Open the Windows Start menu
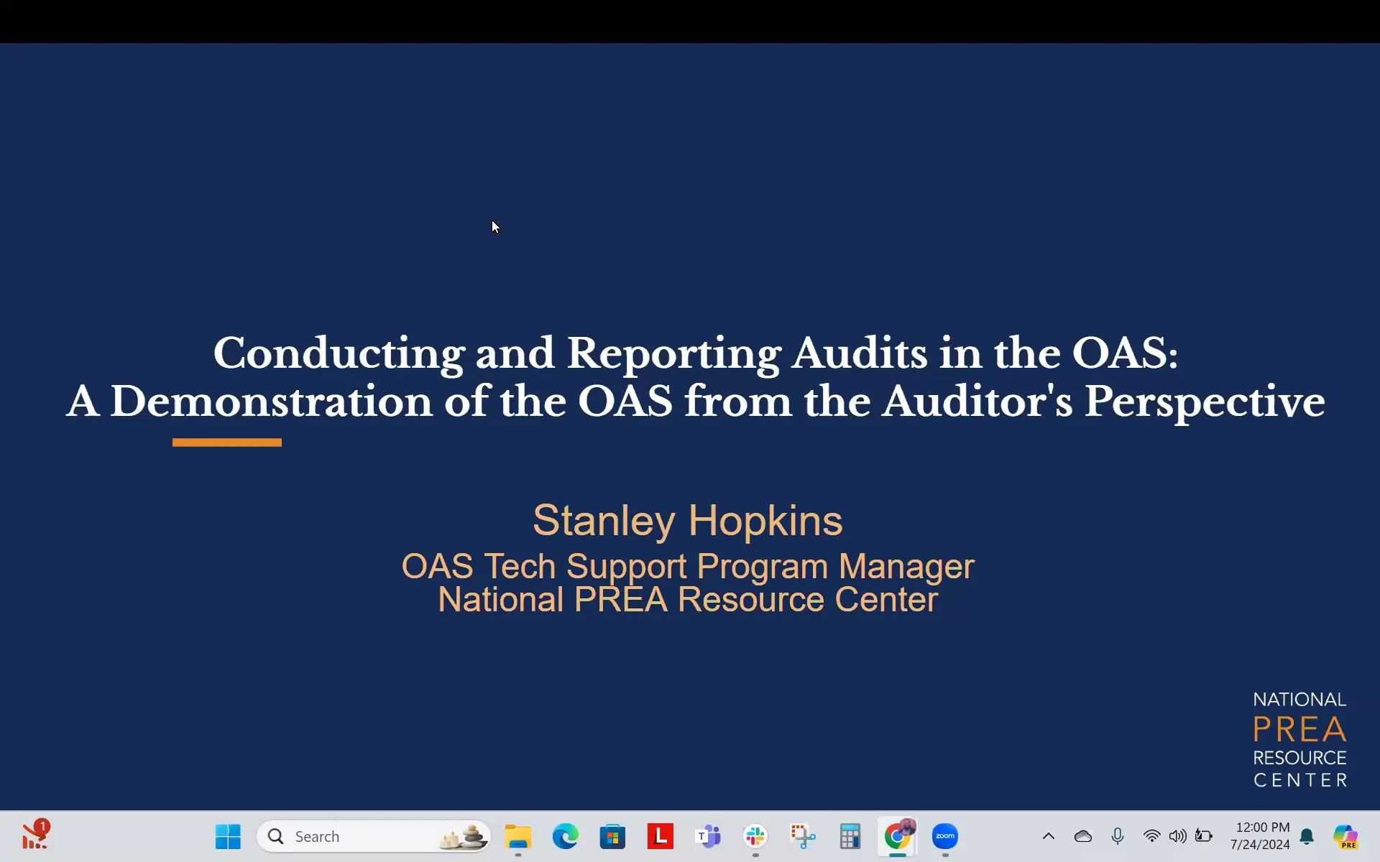1380x862 pixels. click(228, 836)
